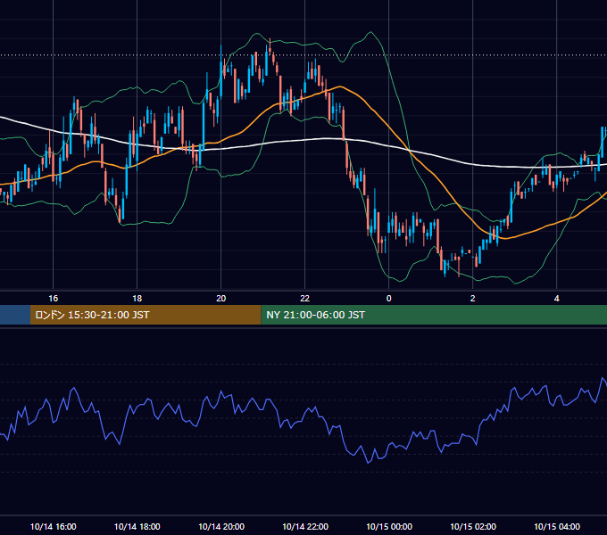The image size is (607, 535).
Task: Click the 22 hour label on price chart axis
Action: coord(305,299)
